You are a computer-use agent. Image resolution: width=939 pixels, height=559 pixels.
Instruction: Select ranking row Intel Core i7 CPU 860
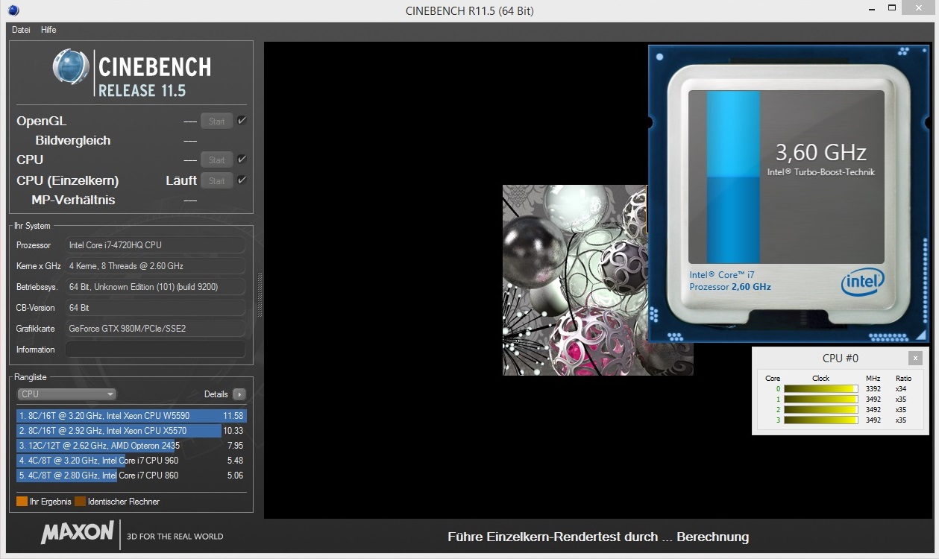pos(131,476)
